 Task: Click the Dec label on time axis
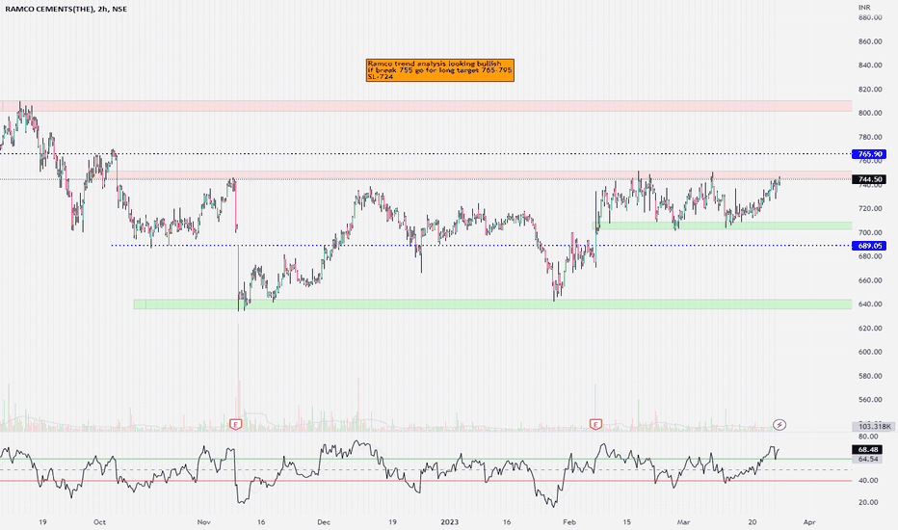(x=324, y=522)
